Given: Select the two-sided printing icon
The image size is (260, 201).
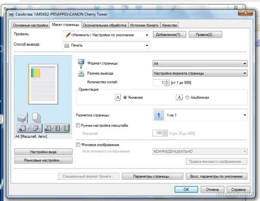Looking at the screenshot, I should [36, 128].
